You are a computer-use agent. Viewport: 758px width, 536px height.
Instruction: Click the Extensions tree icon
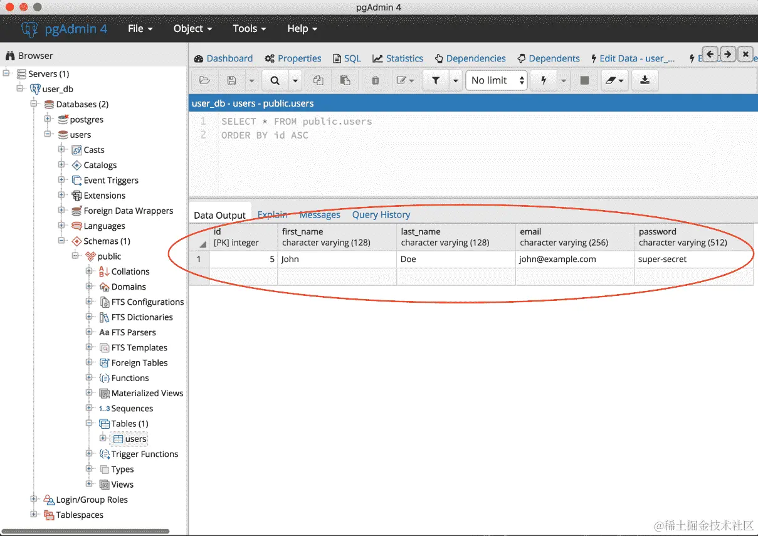point(76,196)
